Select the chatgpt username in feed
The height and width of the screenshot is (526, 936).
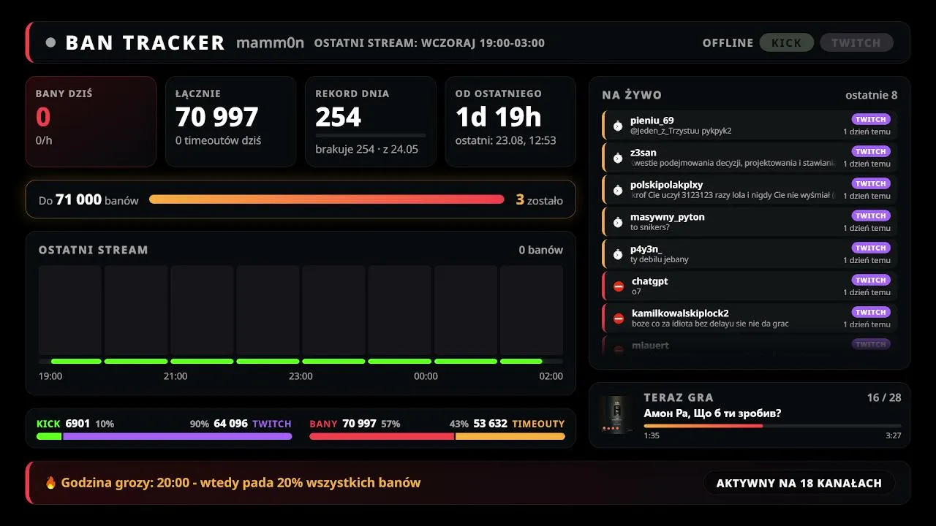point(650,281)
